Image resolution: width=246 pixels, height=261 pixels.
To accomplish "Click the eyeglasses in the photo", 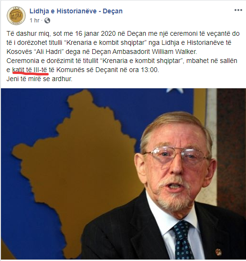I will pos(177,156).
